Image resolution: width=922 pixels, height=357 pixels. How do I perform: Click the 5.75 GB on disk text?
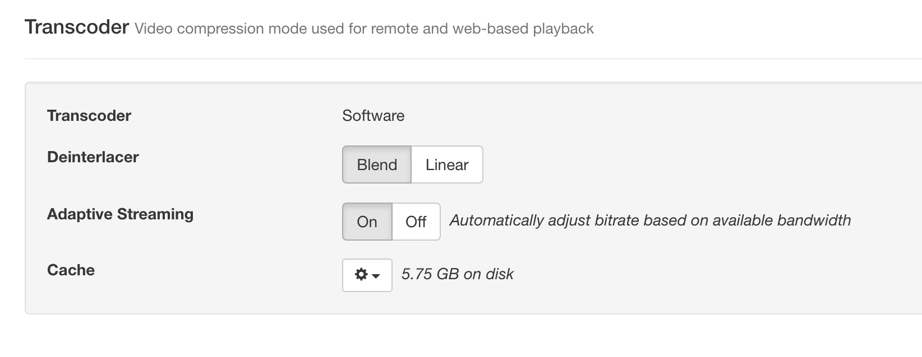click(x=457, y=274)
